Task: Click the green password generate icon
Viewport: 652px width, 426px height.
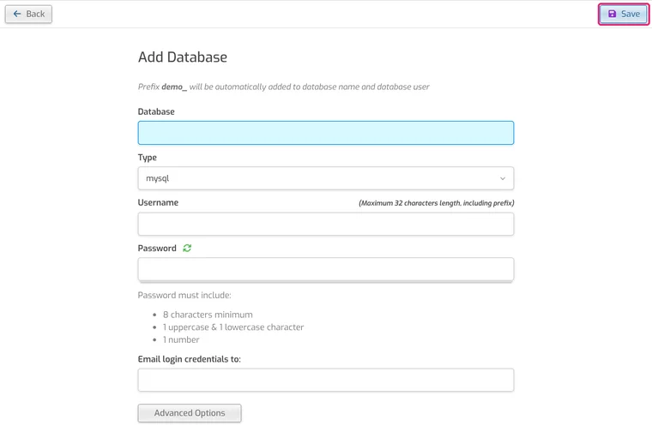Action: coord(187,248)
